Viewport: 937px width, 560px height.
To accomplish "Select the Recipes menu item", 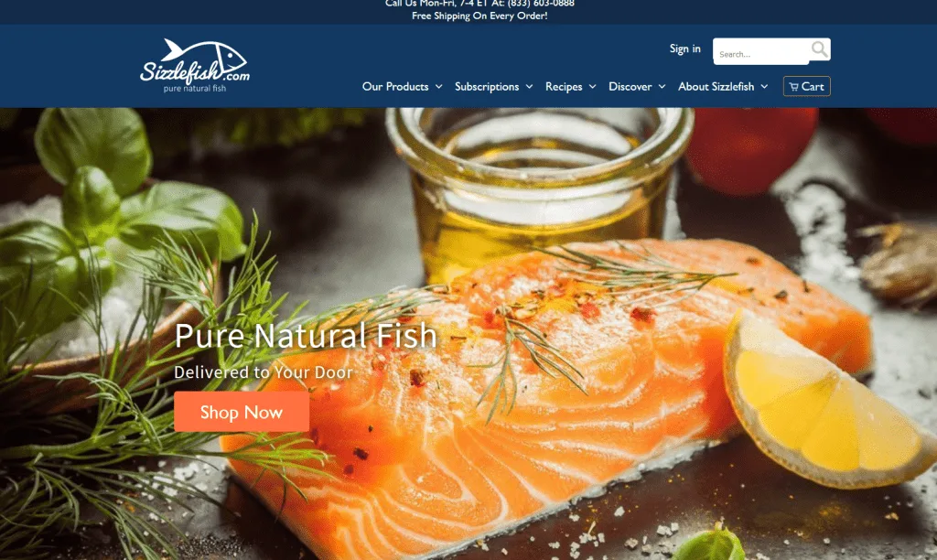I will coord(564,87).
